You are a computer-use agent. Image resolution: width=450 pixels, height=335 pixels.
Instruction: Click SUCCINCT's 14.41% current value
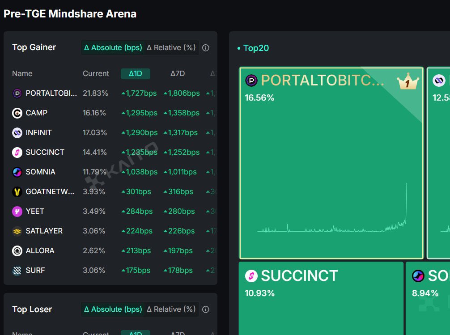tap(95, 152)
